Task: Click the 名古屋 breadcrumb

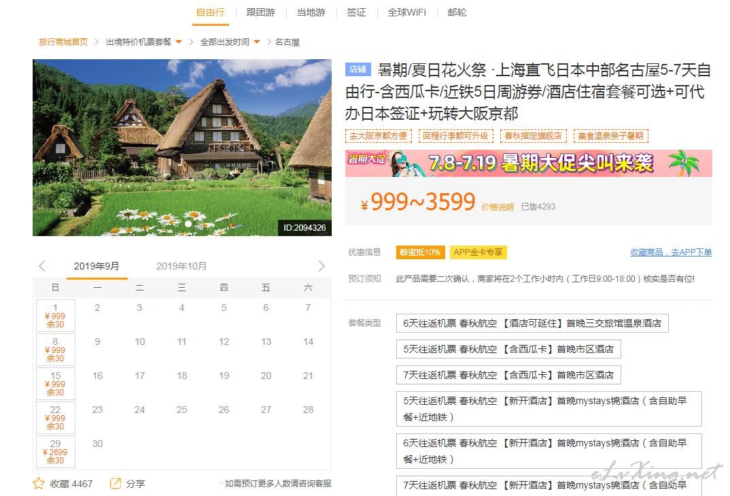Action: tap(288, 42)
